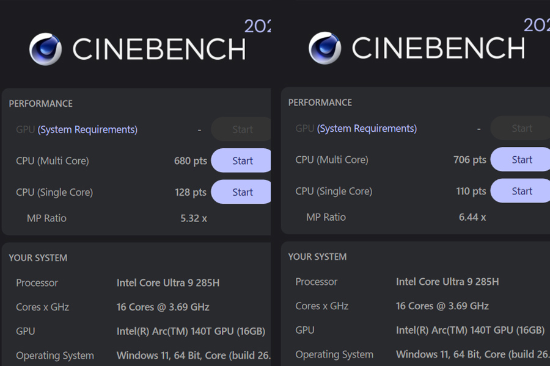Click 16 Cores @ 3.69 GHz in right window

[442, 306]
